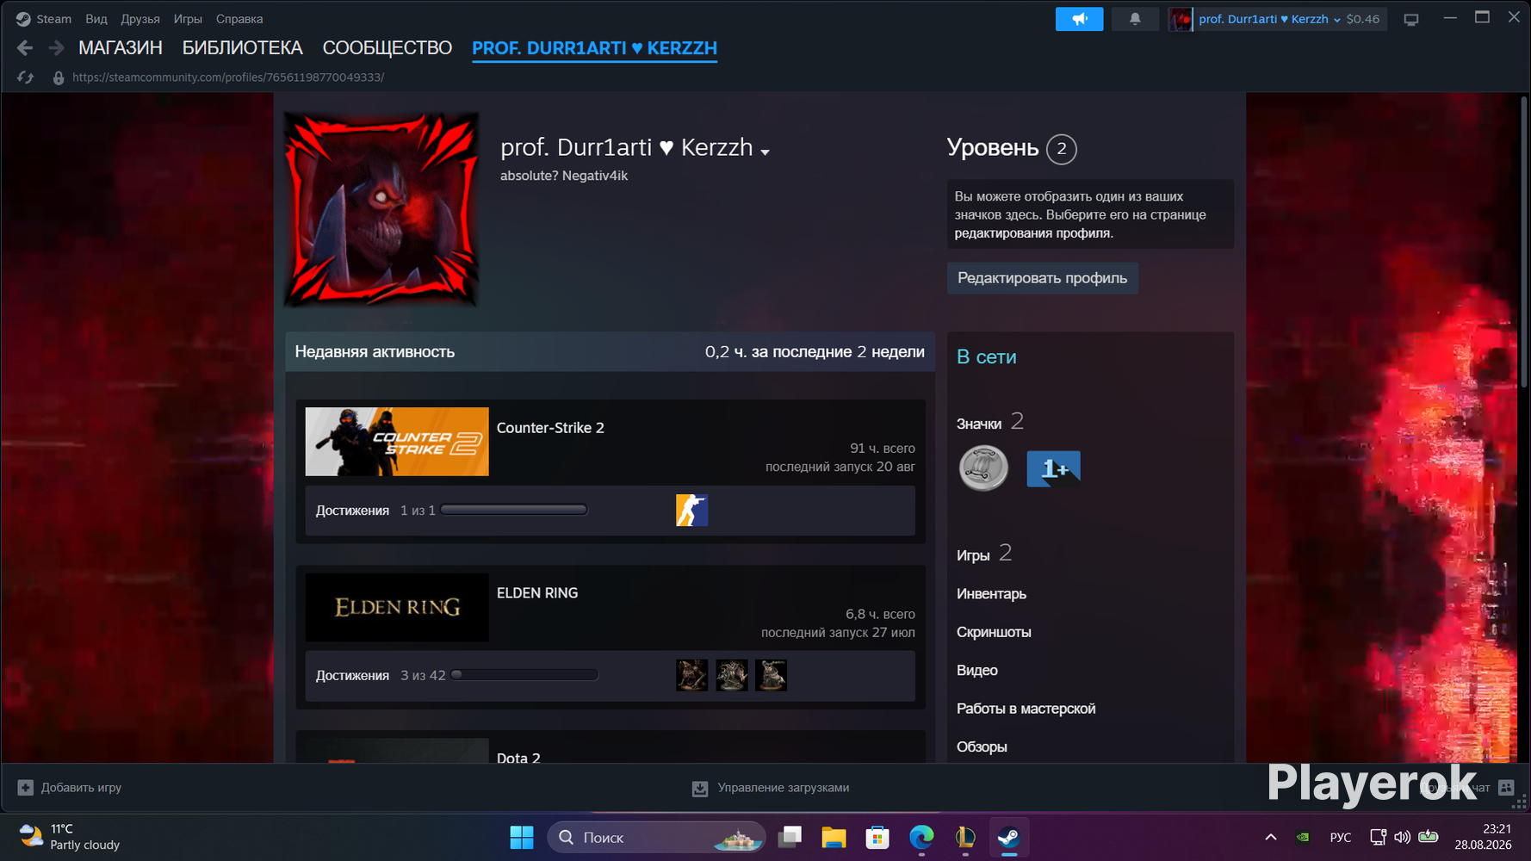1531x861 pixels.
Task: Click the page's vertical scrollbar
Action: 1524,241
